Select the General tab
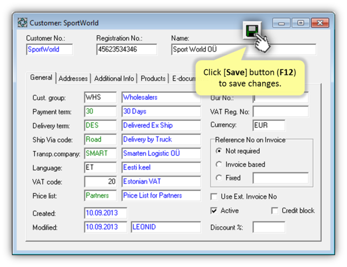The height and width of the screenshot is (267, 347). coord(41,77)
